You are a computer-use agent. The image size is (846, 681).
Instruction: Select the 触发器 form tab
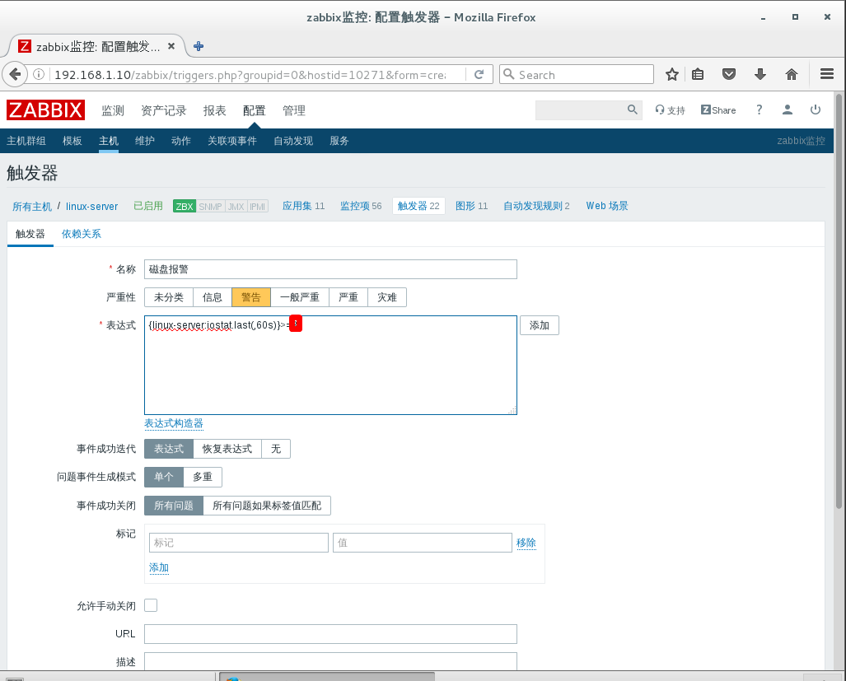click(30, 234)
